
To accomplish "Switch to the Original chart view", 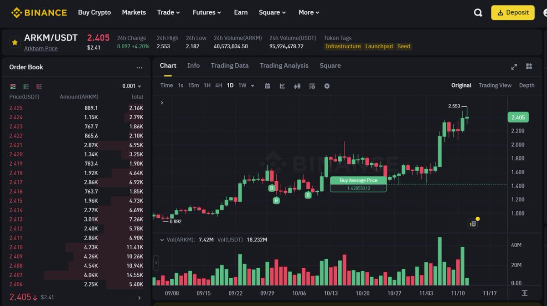I will [x=461, y=86].
